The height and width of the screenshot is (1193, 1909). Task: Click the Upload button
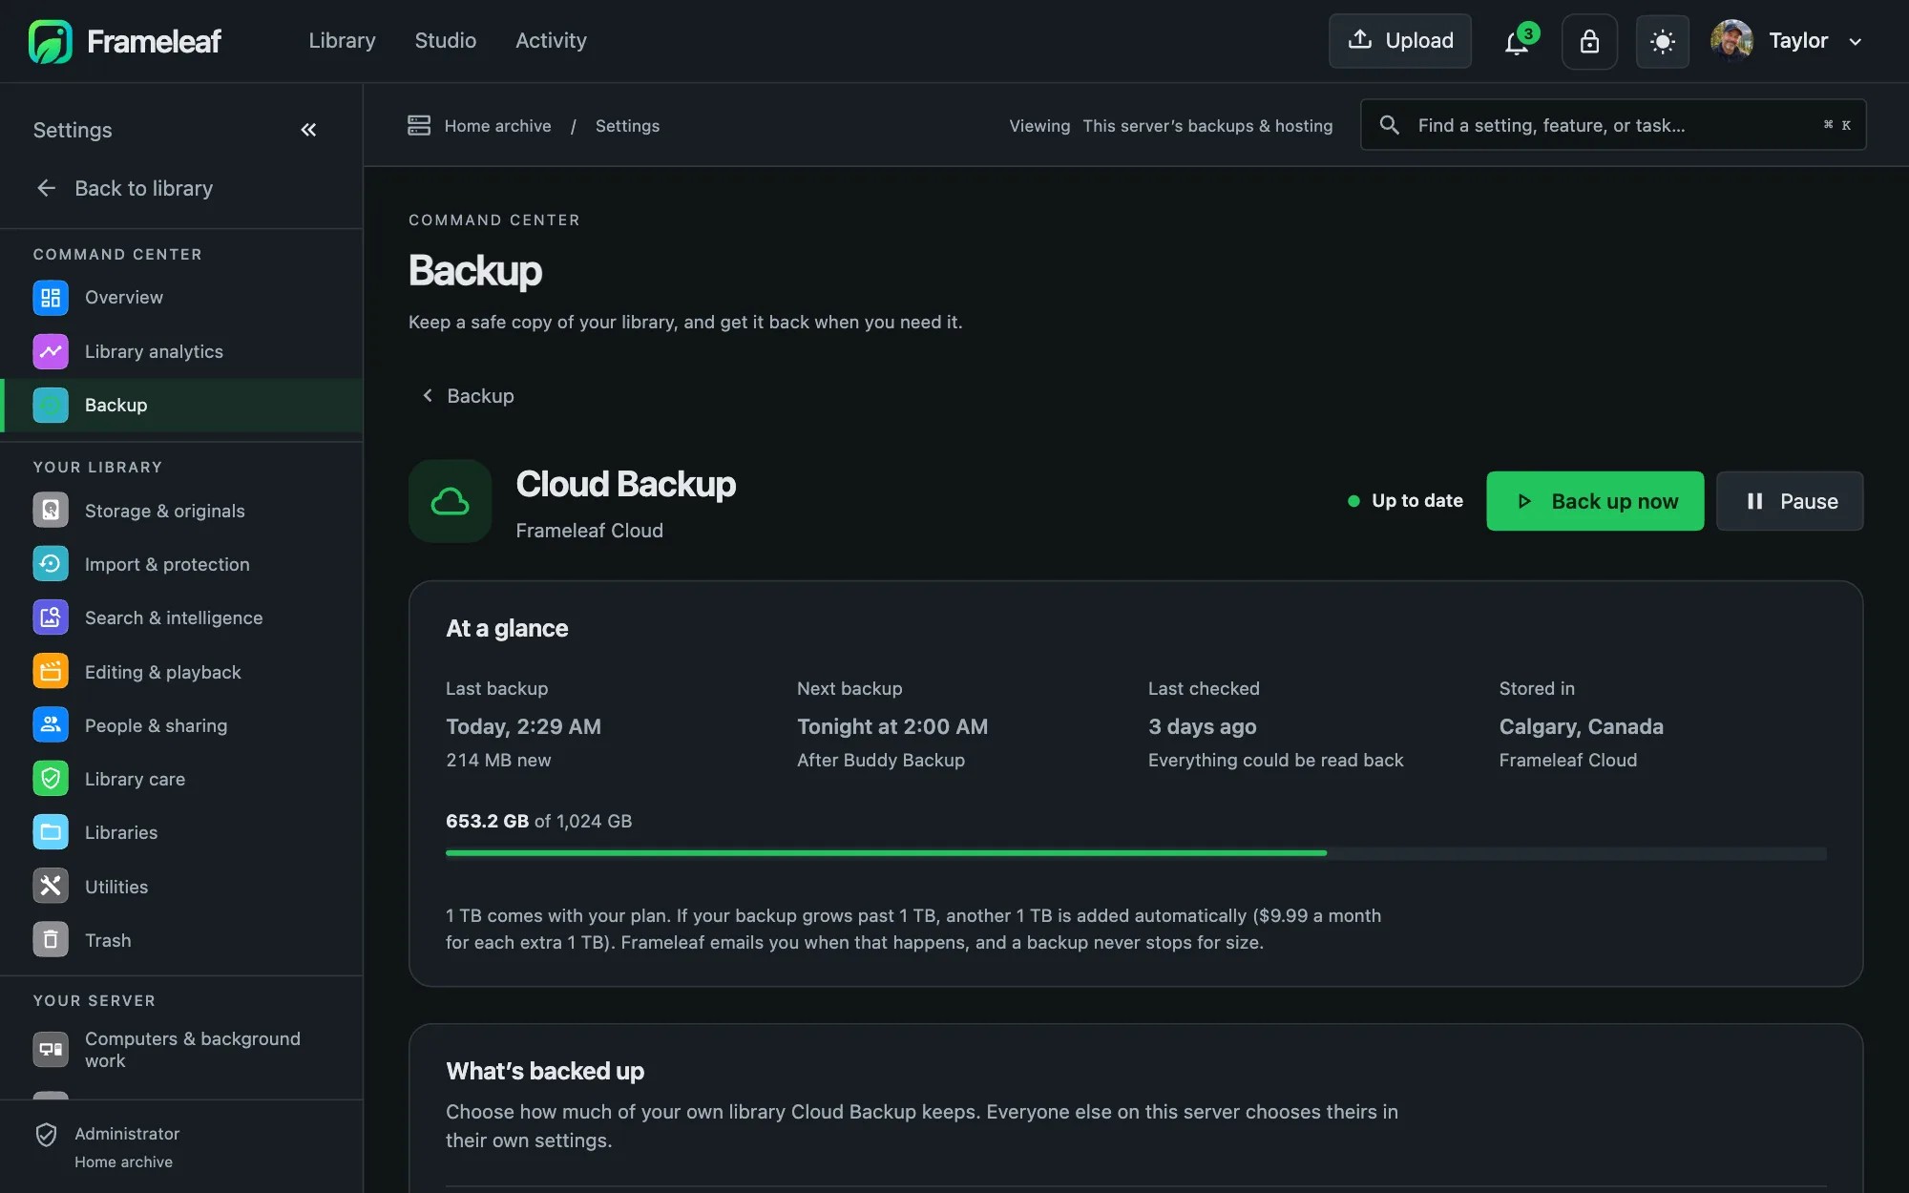click(1399, 41)
